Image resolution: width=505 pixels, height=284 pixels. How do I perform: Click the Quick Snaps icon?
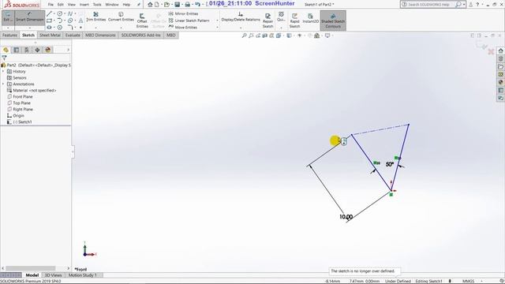point(281,17)
